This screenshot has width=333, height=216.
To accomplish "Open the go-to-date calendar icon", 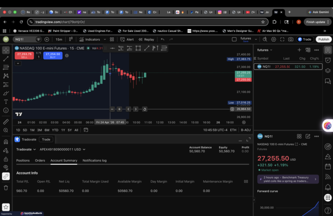I will (x=86, y=130).
